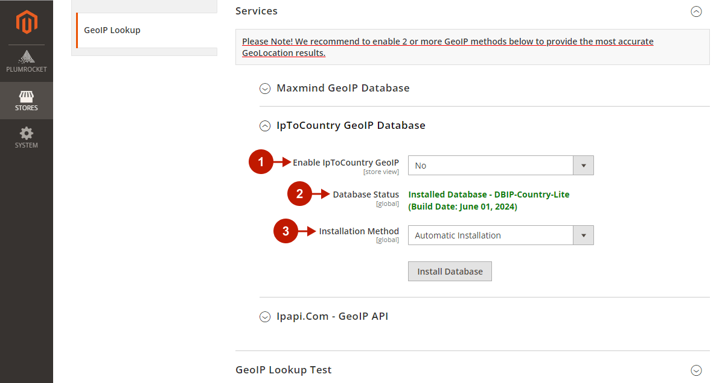Expand the Ipapi.Com - GeoIP API group
The image size is (728, 383).
(265, 317)
